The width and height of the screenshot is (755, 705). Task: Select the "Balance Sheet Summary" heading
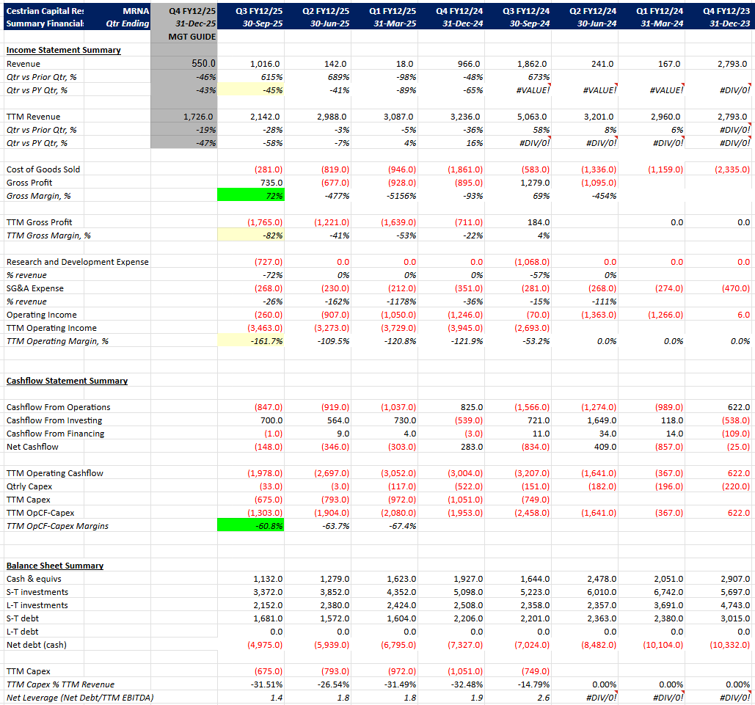coord(55,566)
